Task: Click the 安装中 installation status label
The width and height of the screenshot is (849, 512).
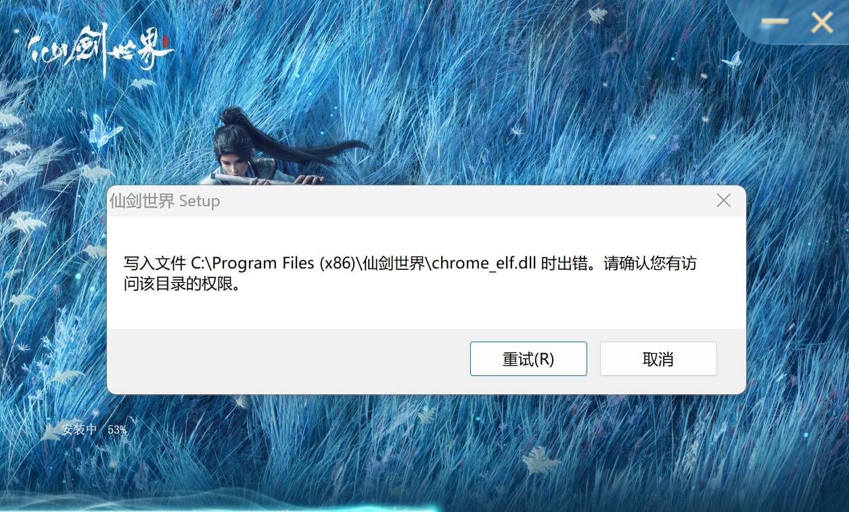Action: click(x=79, y=429)
